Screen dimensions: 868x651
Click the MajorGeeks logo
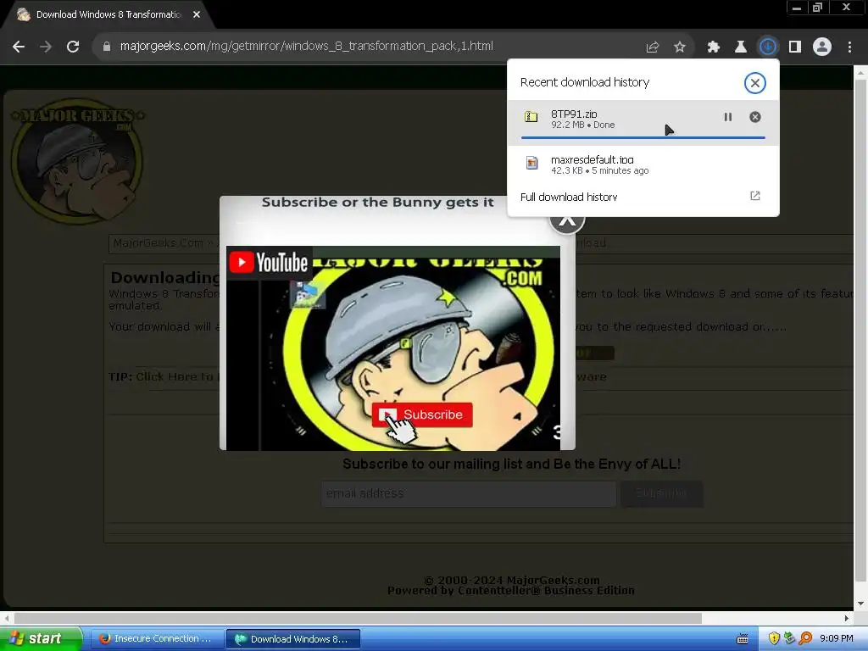[77, 162]
